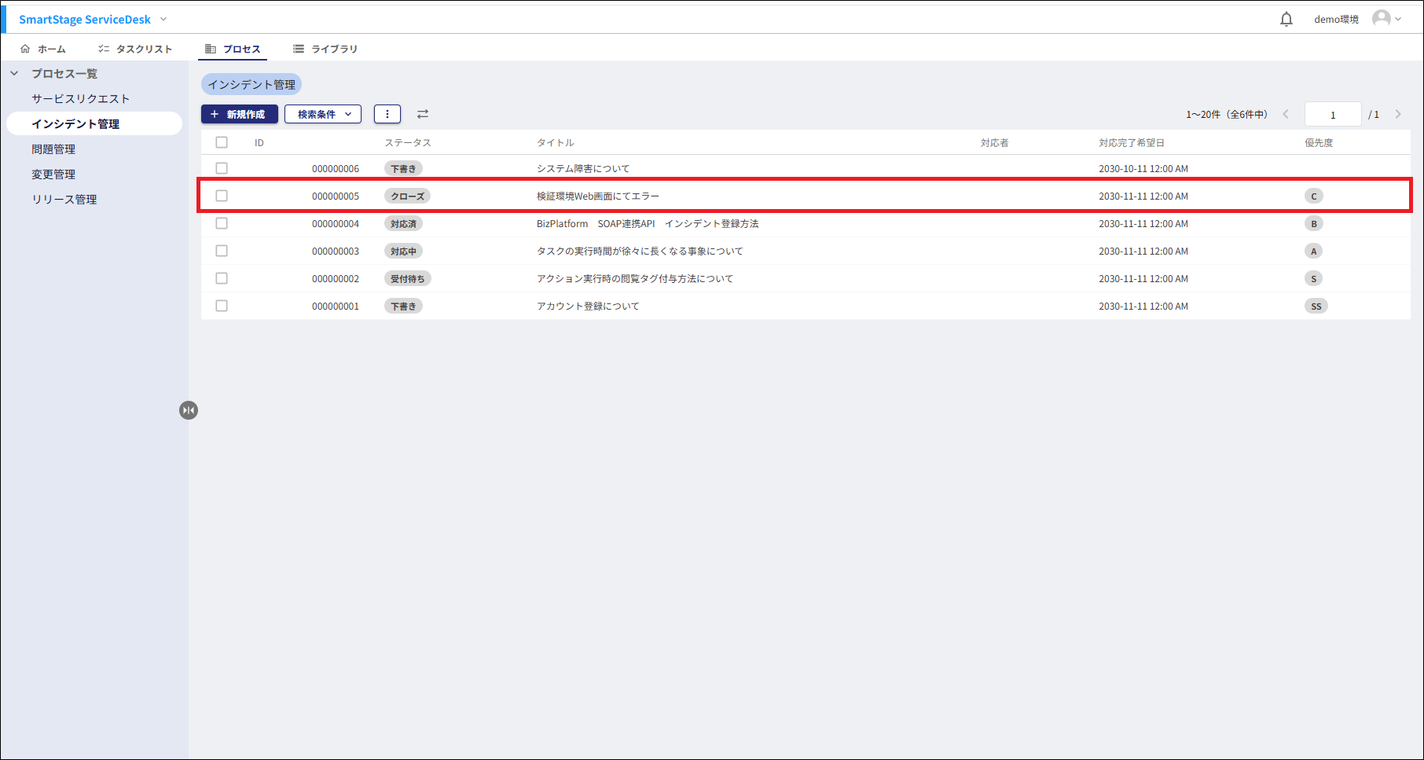Open incident titled システム障害について
1424x760 pixels.
click(582, 168)
